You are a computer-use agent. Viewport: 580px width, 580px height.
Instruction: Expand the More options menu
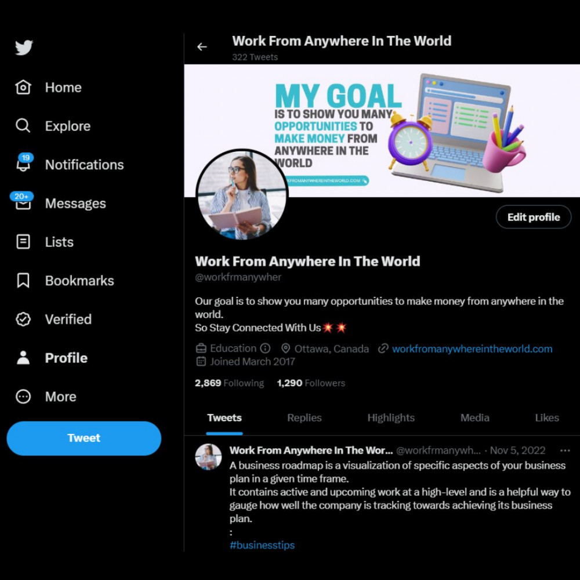46,397
